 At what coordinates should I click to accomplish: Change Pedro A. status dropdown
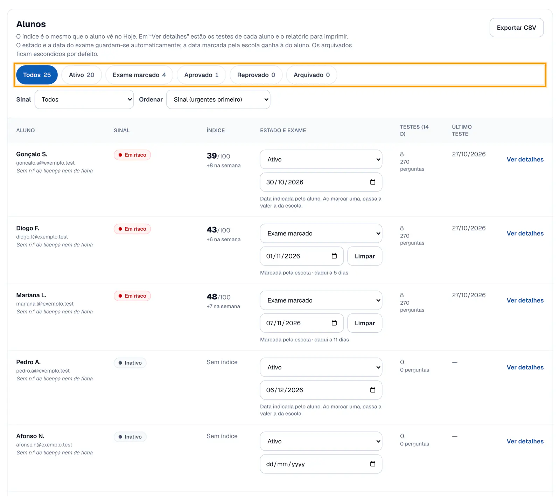321,367
